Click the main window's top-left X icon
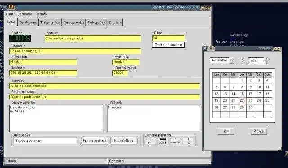This screenshot has width=288, height=168. [x=5, y=7]
